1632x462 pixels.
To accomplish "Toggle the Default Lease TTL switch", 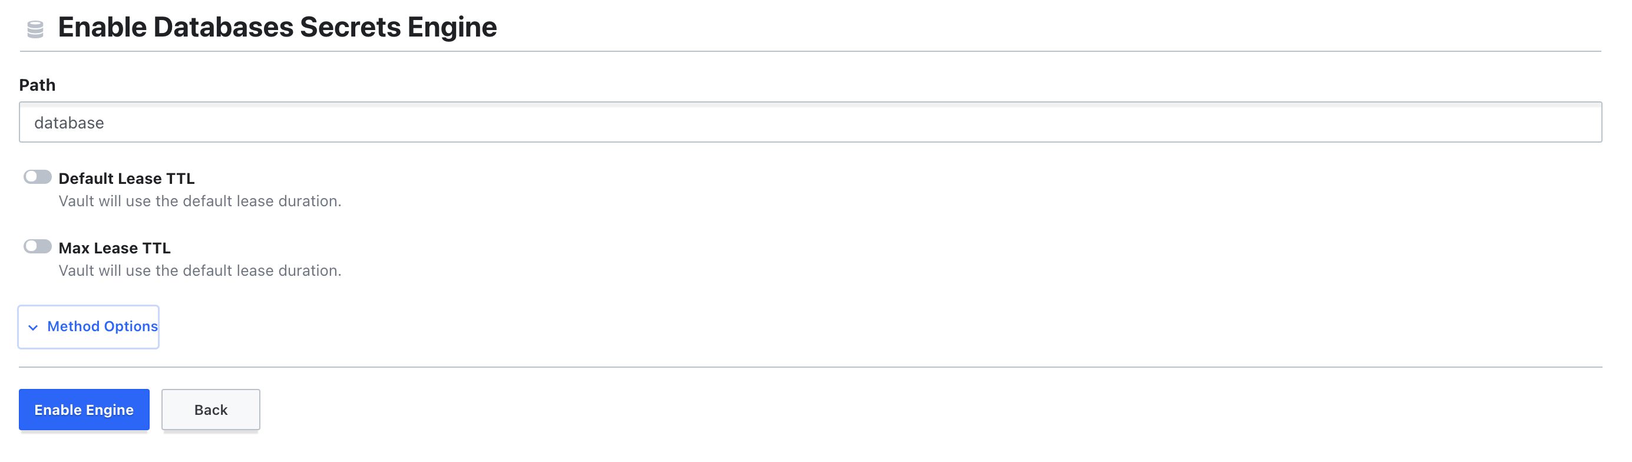I will pyautogui.click(x=37, y=177).
